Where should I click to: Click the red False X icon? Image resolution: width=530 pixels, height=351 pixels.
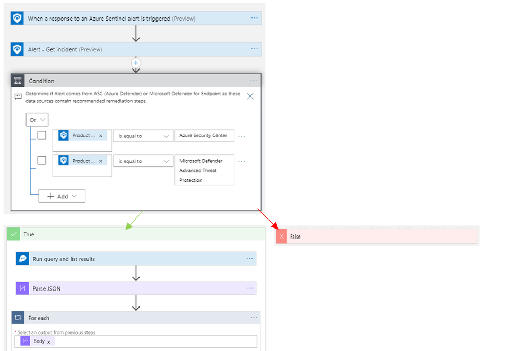click(282, 236)
